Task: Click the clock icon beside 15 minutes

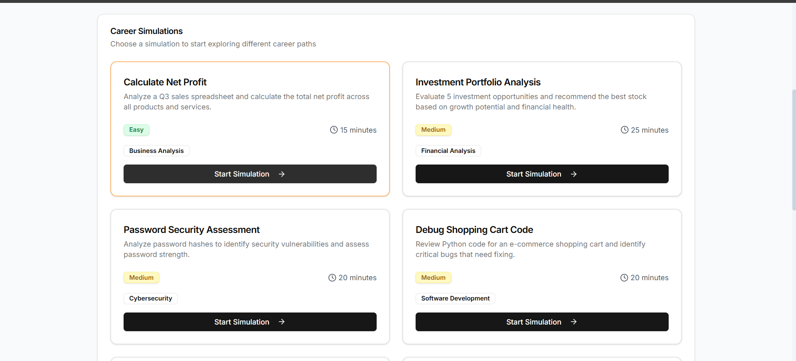Action: 334,130
